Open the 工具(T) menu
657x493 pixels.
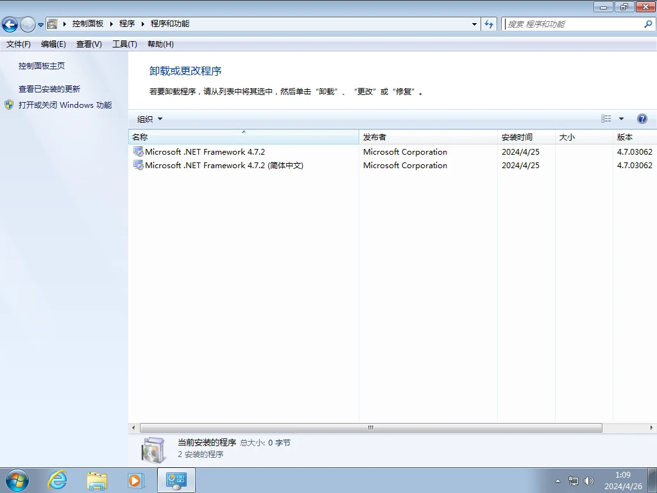124,44
